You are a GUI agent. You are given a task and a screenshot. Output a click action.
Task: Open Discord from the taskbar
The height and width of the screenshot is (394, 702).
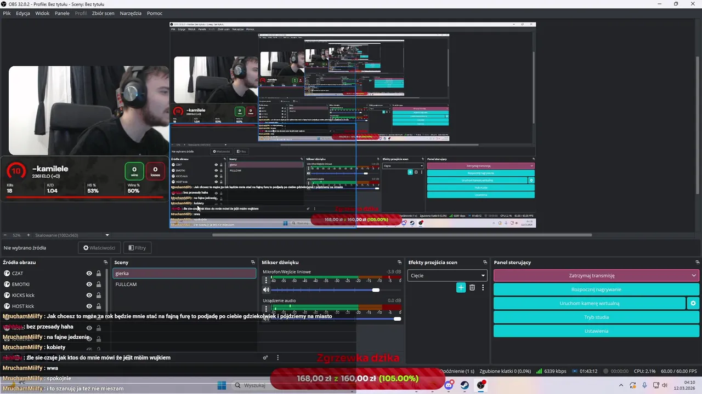tap(449, 385)
